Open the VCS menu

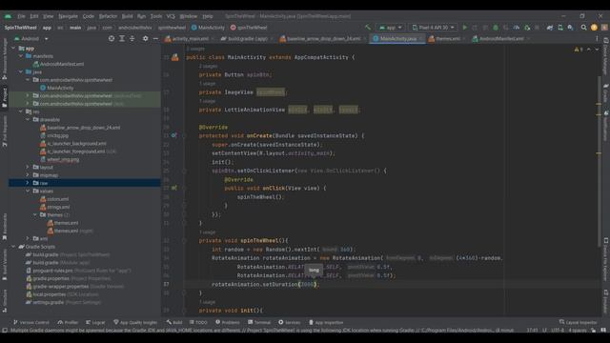coord(171,16)
